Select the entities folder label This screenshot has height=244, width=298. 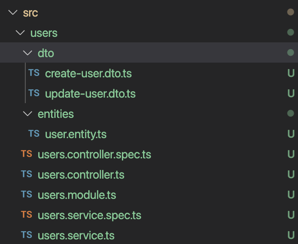(x=56, y=114)
